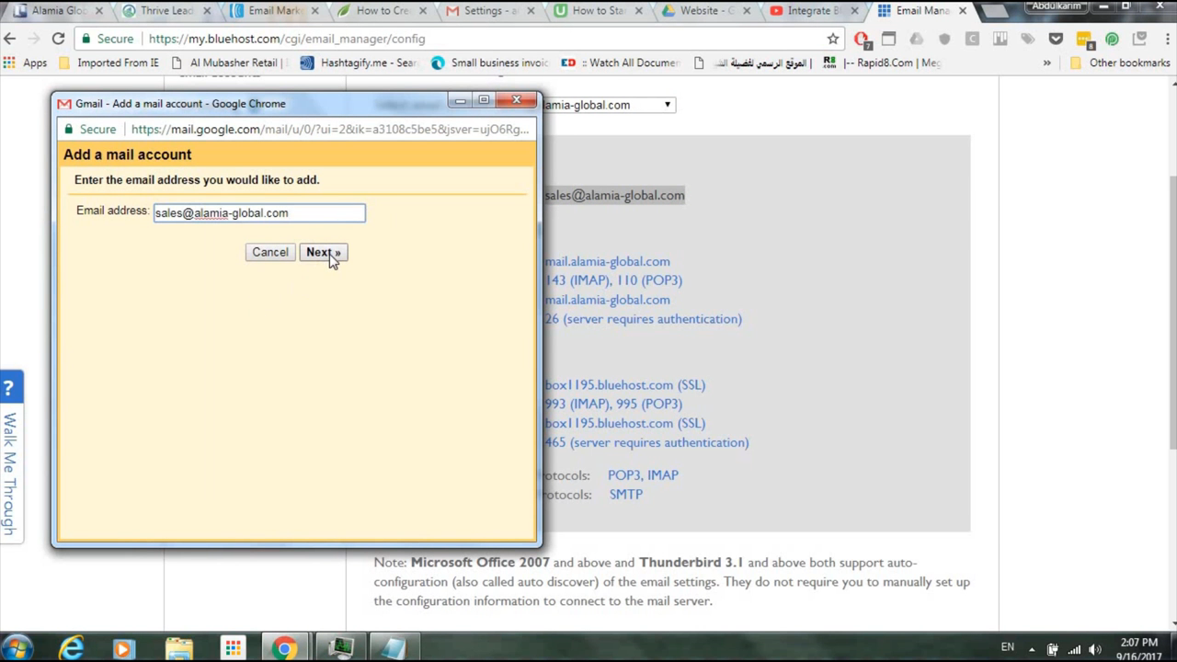Switch to the Thrive Leads tab
Viewport: 1177px width, 662px height.
point(166,11)
